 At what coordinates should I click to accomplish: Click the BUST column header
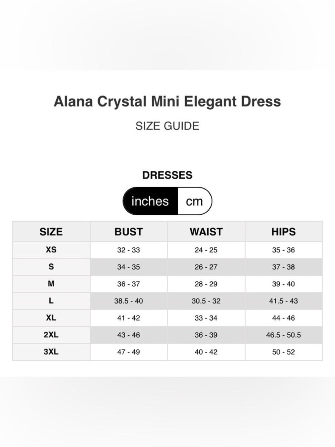click(129, 232)
